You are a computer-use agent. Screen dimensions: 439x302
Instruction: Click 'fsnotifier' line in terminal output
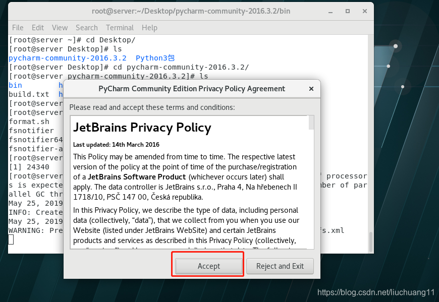pyautogui.click(x=31, y=131)
